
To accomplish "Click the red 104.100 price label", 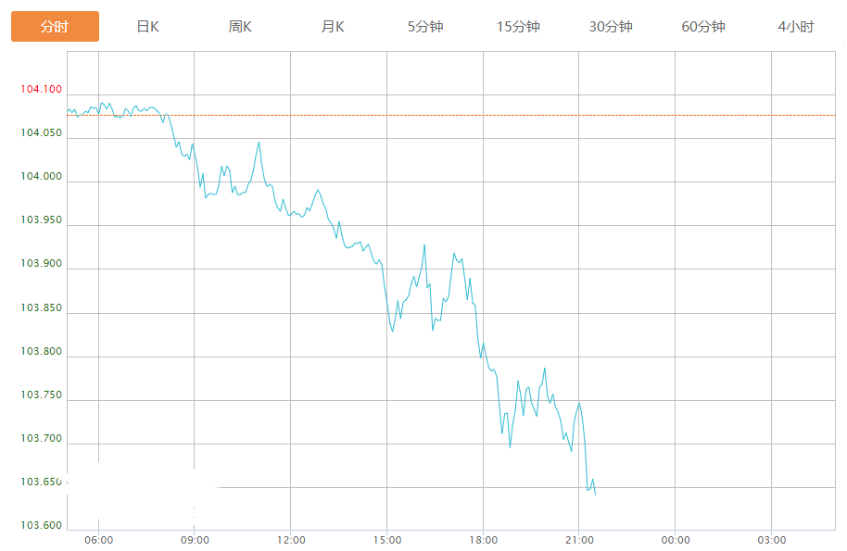I will [x=41, y=90].
